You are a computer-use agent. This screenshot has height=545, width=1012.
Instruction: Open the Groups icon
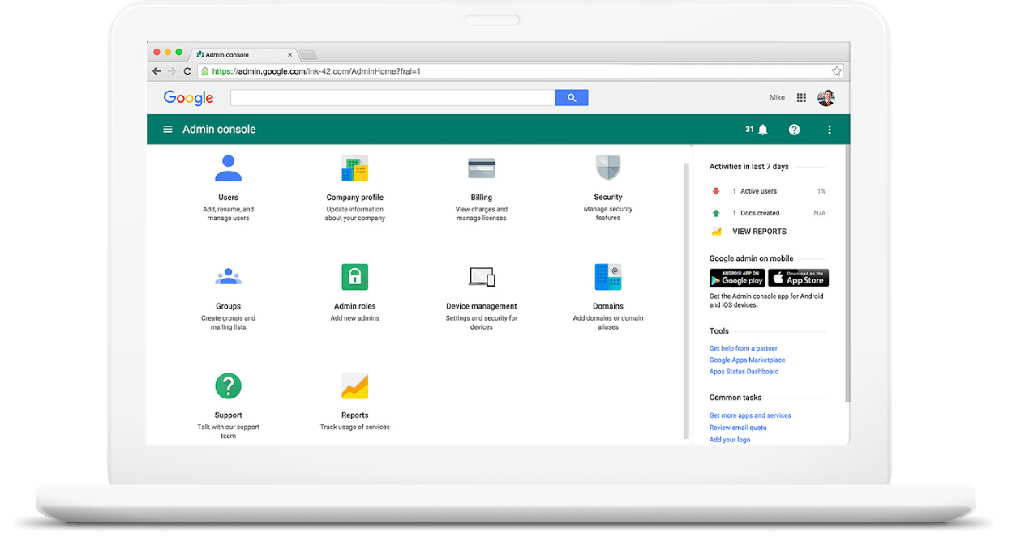[x=228, y=277]
